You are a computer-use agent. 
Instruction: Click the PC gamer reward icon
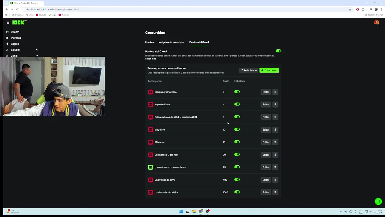[x=151, y=142]
